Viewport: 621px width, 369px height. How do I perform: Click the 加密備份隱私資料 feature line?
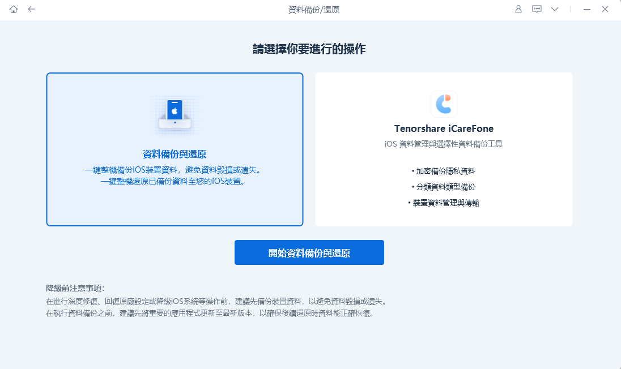444,171
